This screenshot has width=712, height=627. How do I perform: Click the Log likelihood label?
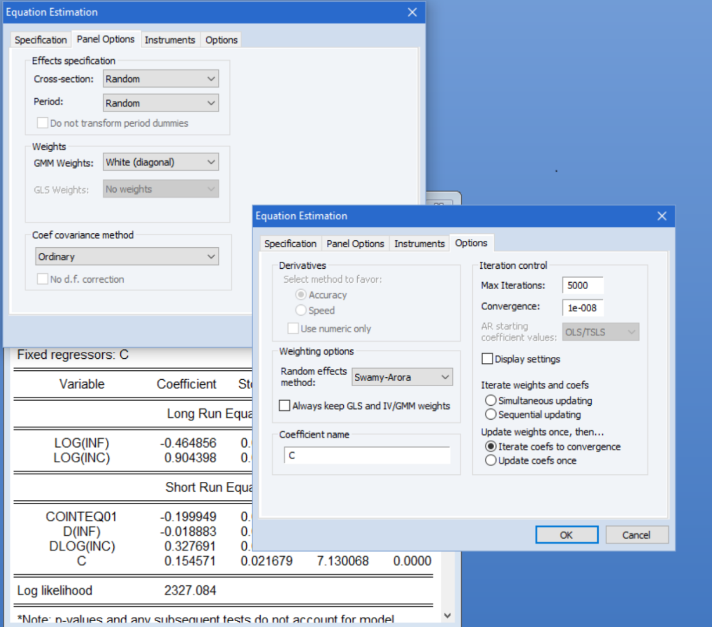click(55, 590)
